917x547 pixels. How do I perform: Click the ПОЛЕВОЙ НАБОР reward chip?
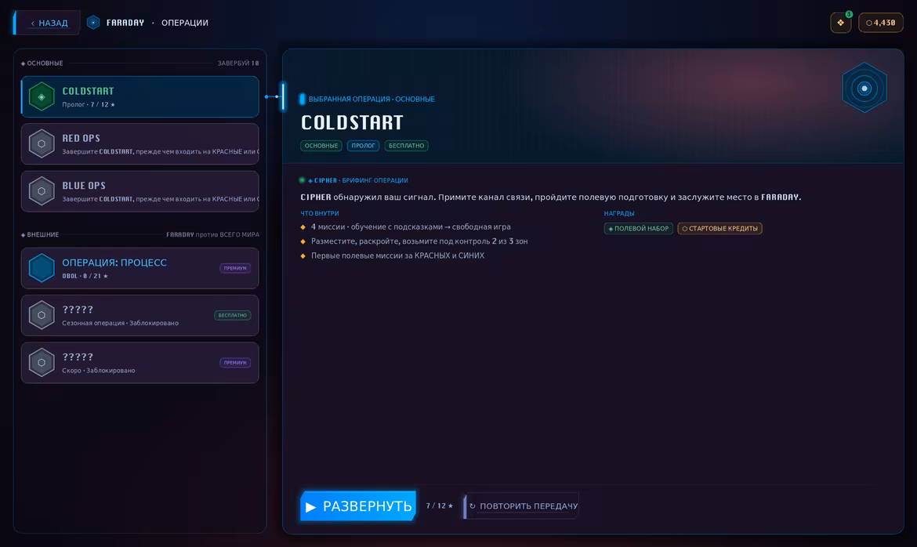click(x=639, y=228)
